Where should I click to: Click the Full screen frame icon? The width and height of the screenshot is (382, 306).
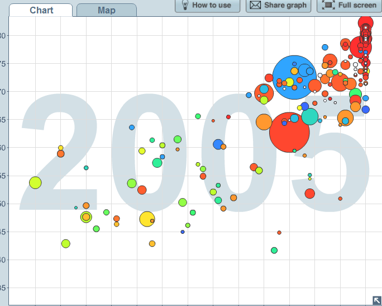(x=328, y=5)
